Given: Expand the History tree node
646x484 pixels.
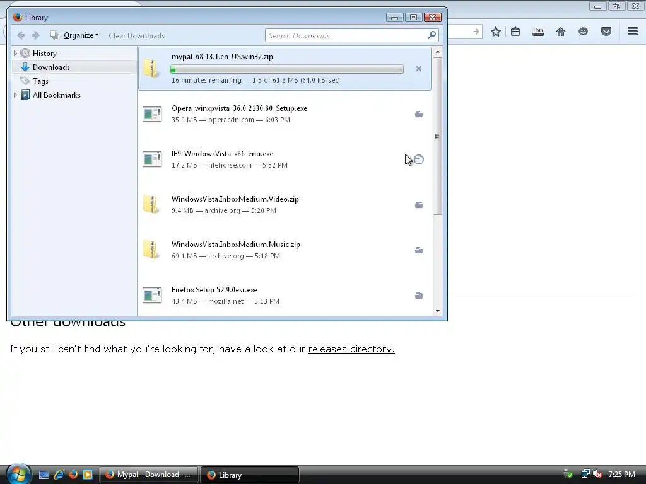Looking at the screenshot, I should 15,53.
